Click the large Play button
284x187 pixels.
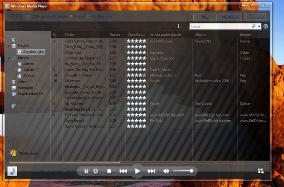coord(137,171)
